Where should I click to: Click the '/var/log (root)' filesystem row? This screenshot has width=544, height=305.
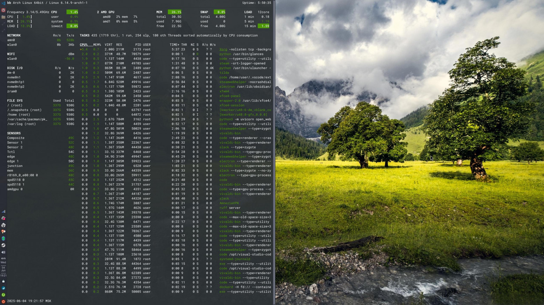click(40, 124)
